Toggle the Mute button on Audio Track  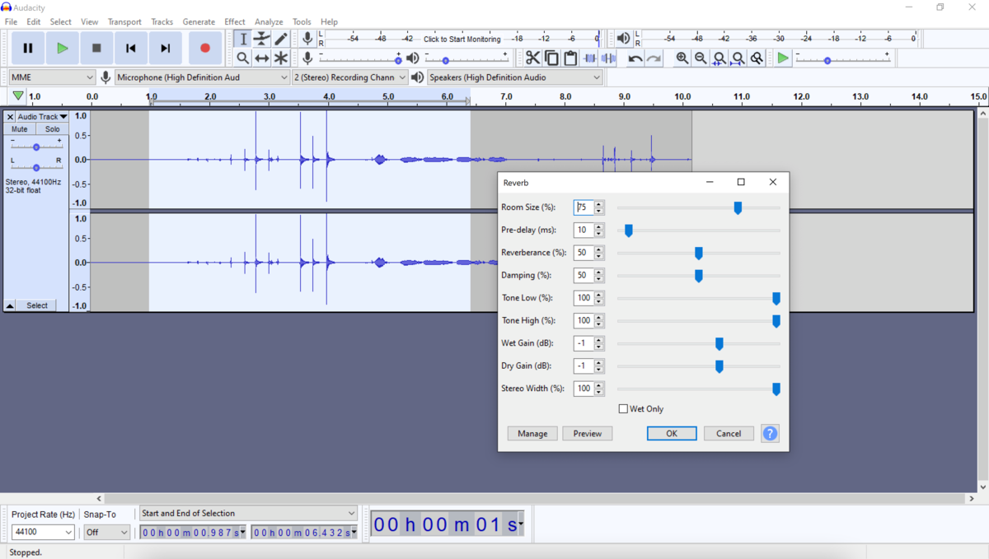[x=20, y=129]
